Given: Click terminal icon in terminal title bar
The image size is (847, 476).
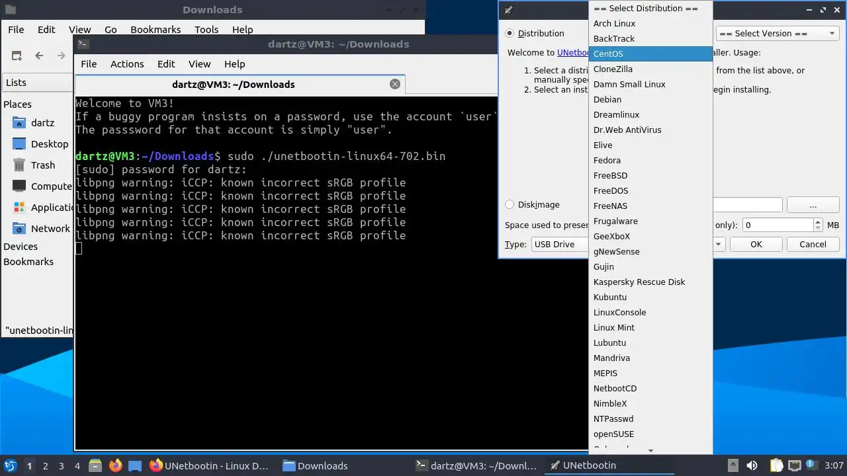Looking at the screenshot, I should coord(83,44).
